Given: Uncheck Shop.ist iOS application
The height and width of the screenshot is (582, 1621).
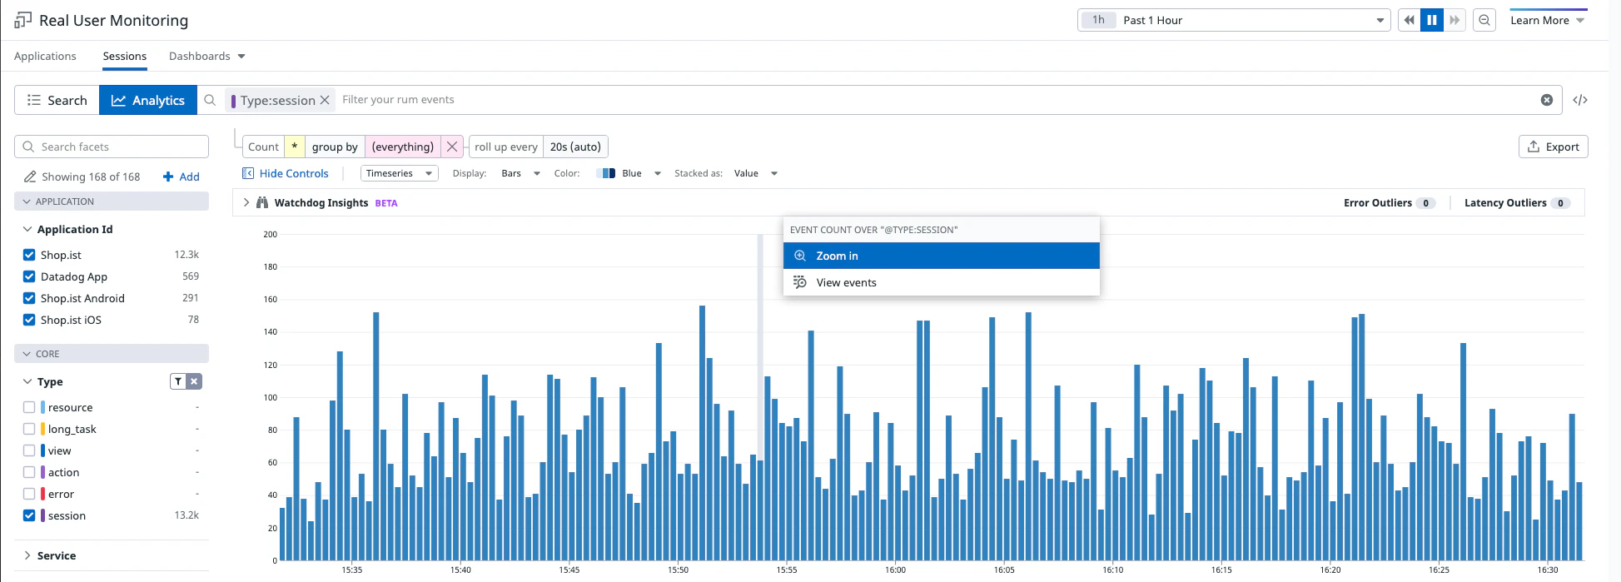Looking at the screenshot, I should [x=29, y=320].
